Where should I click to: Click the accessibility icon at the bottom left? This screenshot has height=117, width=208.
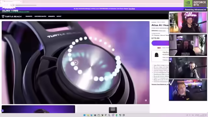[x=2, y=110]
